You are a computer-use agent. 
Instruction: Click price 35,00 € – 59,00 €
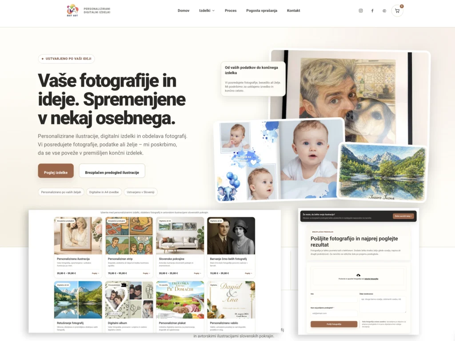tap(67, 273)
